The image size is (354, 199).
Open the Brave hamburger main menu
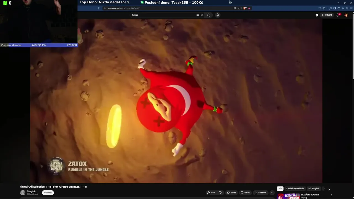351,8
